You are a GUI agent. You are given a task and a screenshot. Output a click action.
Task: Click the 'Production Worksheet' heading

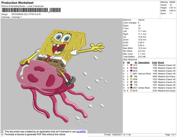tap(17, 3)
